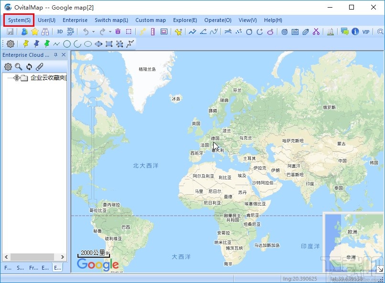Select the add curve tool

pos(214,31)
